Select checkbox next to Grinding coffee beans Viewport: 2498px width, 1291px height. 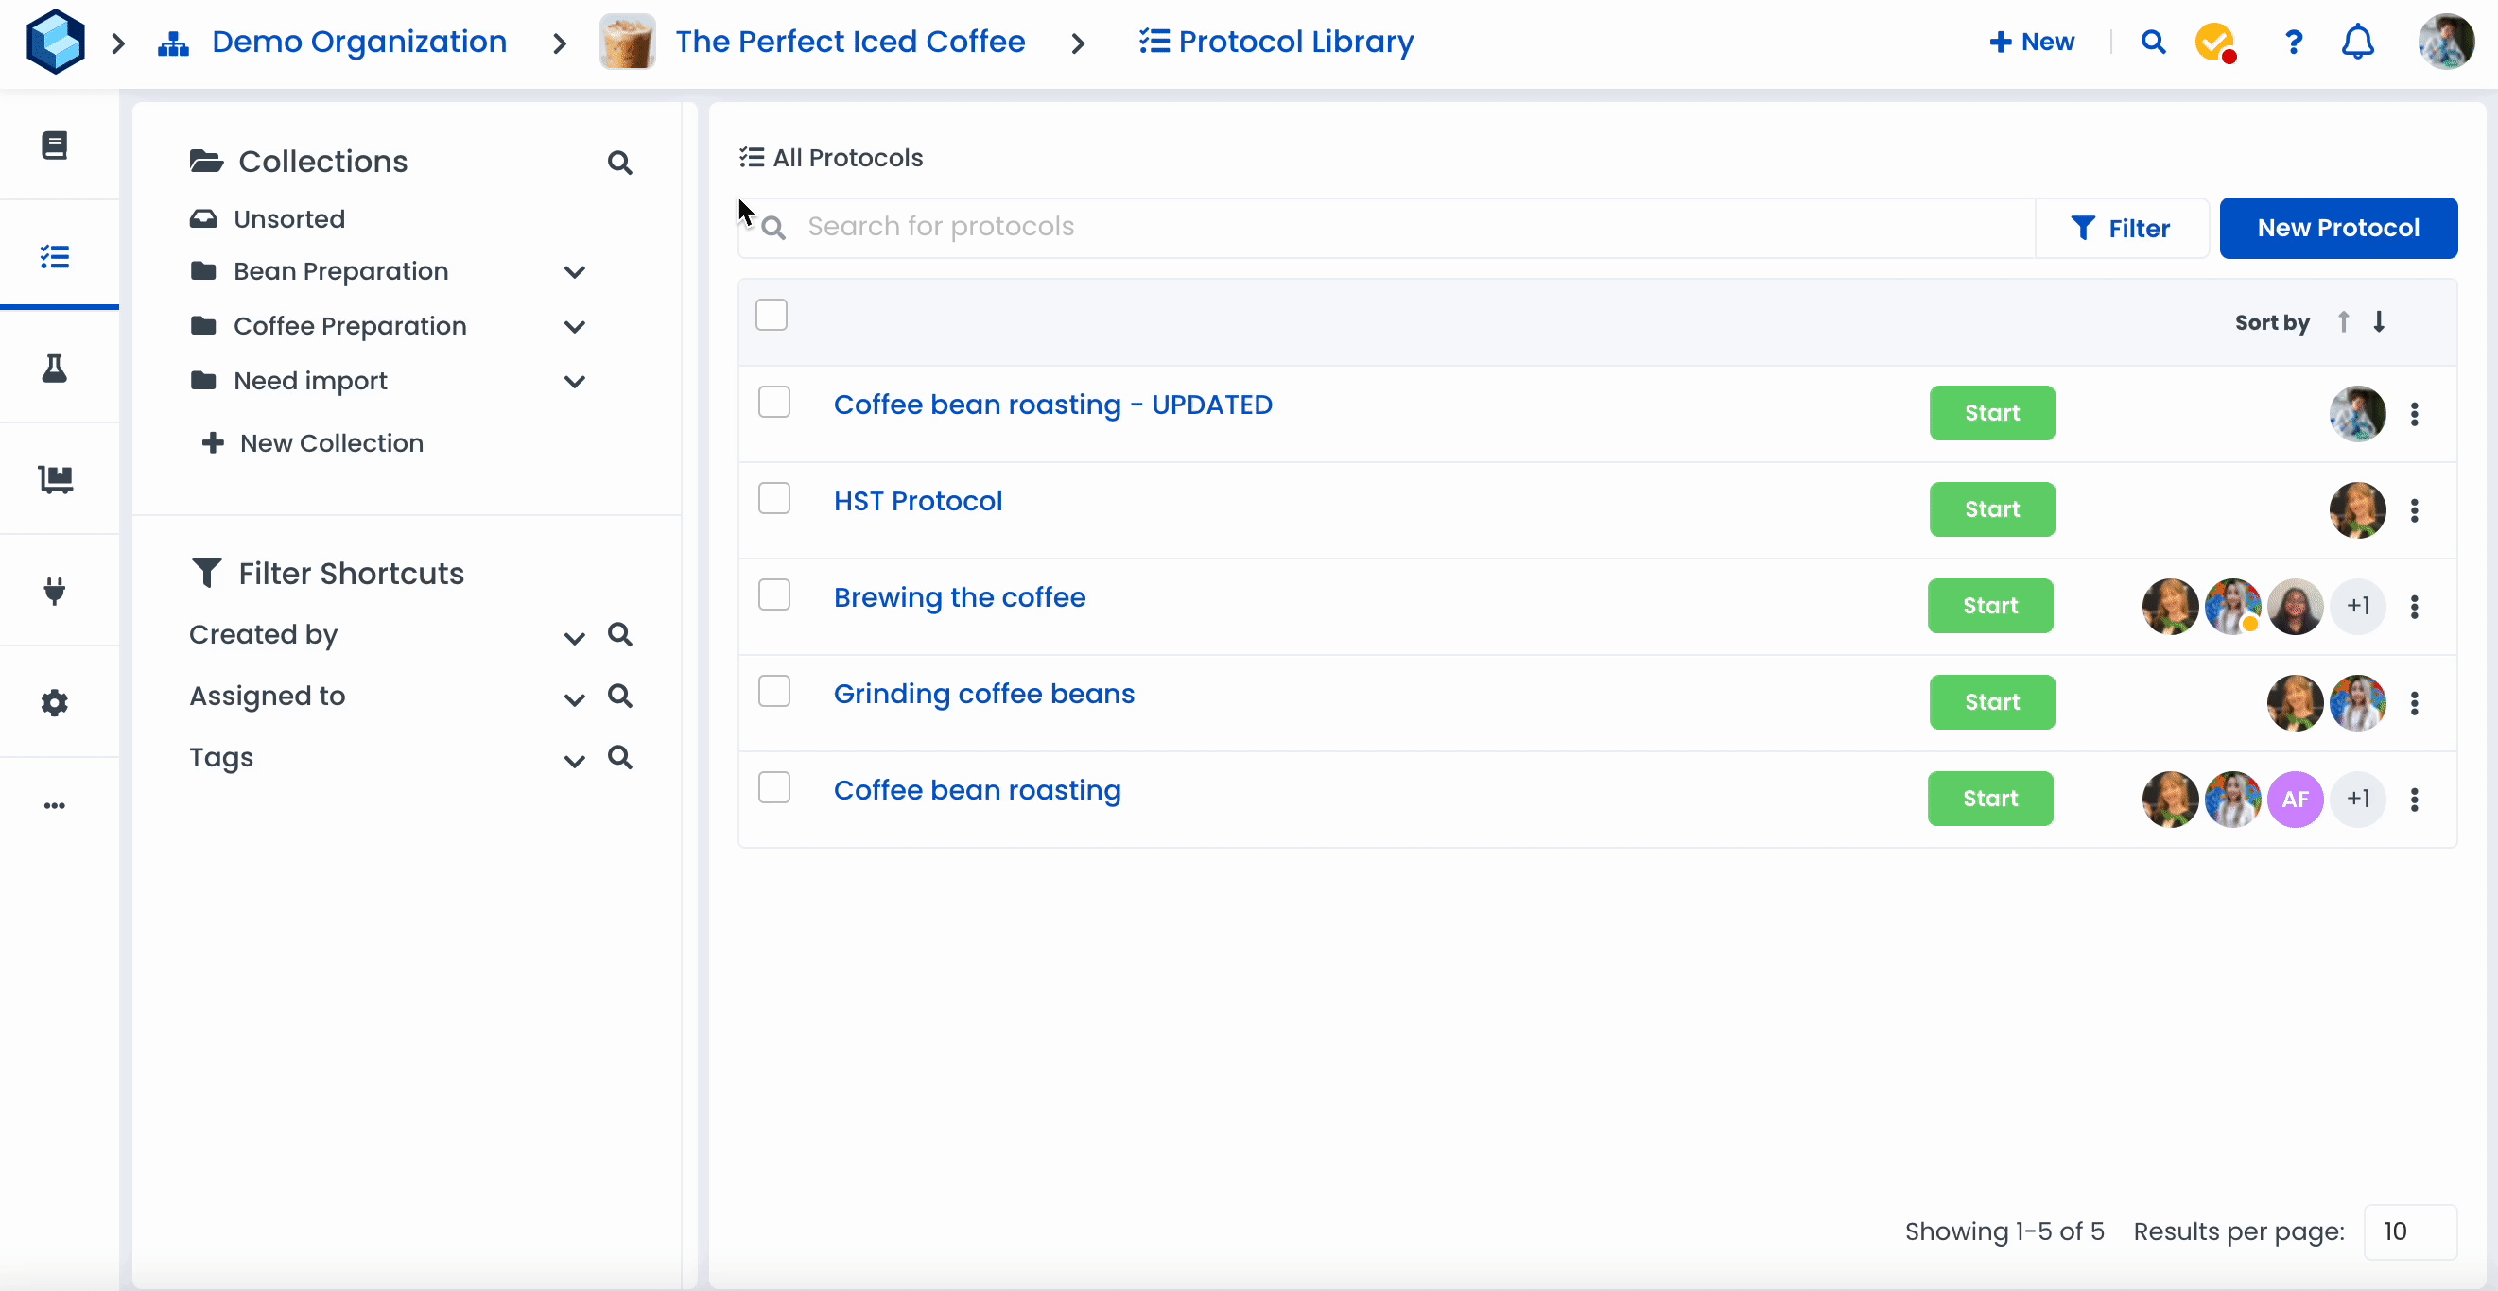click(773, 692)
